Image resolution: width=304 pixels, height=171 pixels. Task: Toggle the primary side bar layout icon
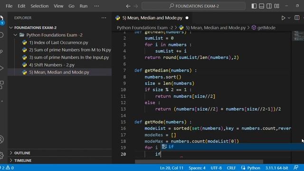254,6
